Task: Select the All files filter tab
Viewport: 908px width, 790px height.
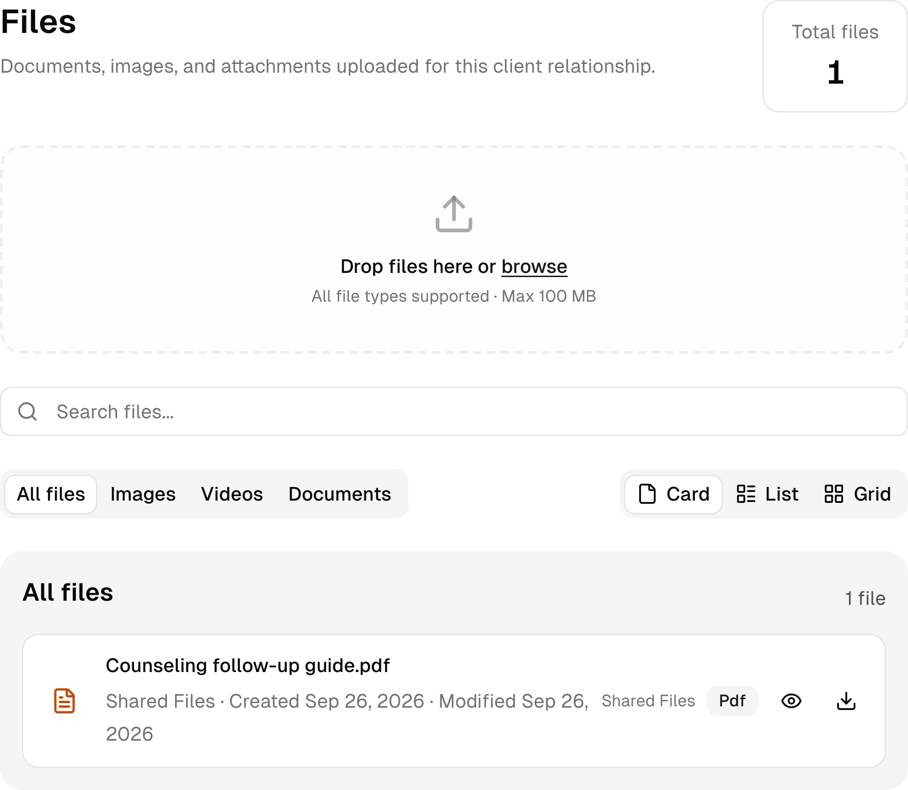Action: (x=51, y=494)
